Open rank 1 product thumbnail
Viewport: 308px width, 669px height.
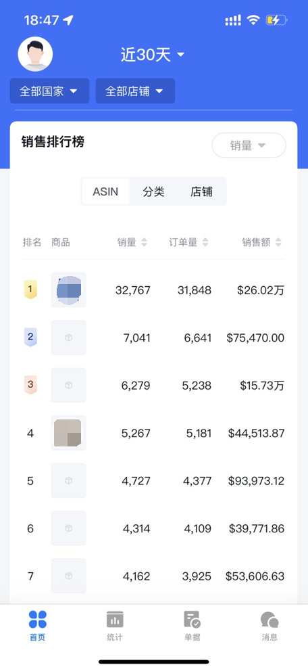[69, 290]
